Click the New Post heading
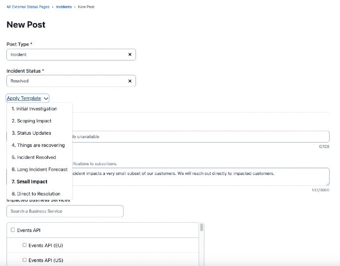 (26, 25)
